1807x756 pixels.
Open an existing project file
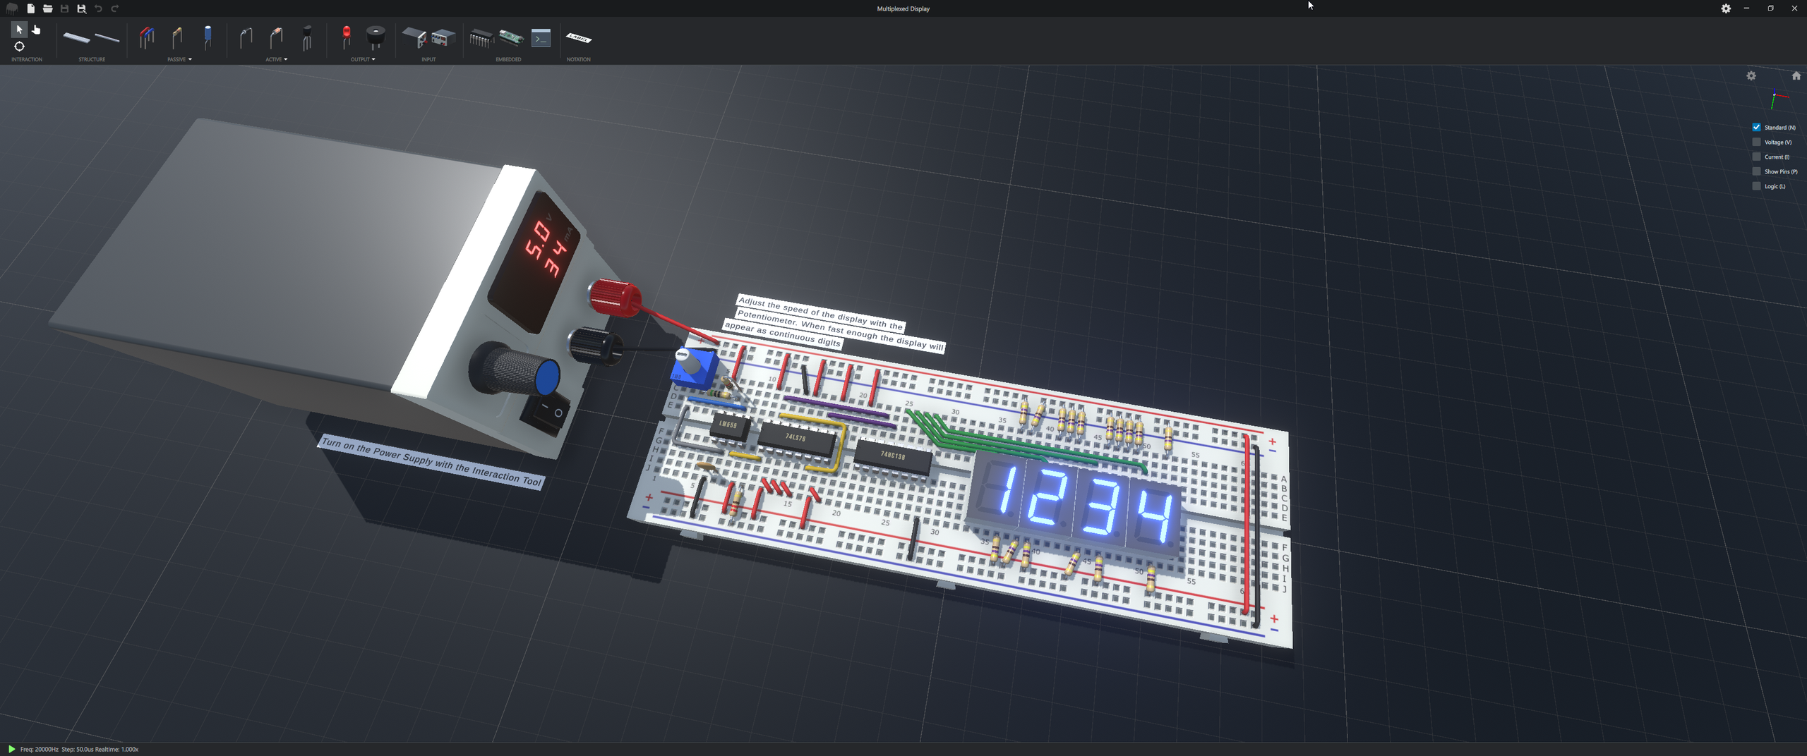[x=47, y=8]
